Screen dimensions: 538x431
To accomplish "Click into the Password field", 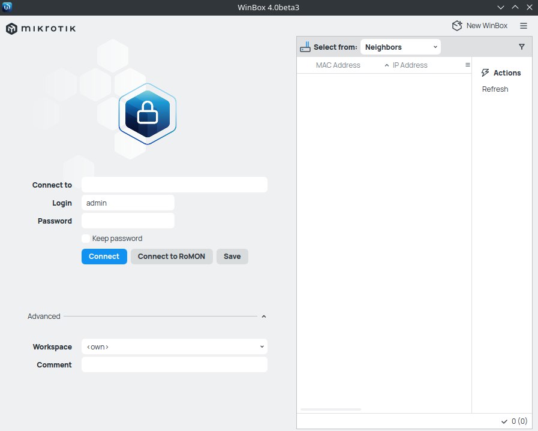I will pyautogui.click(x=128, y=221).
